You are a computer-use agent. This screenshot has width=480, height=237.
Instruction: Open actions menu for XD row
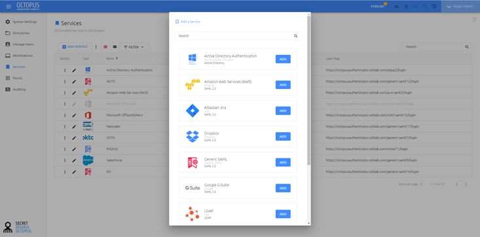tap(65, 172)
